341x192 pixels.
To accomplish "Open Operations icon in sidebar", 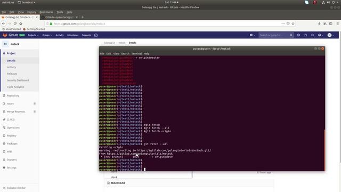I will (4, 127).
